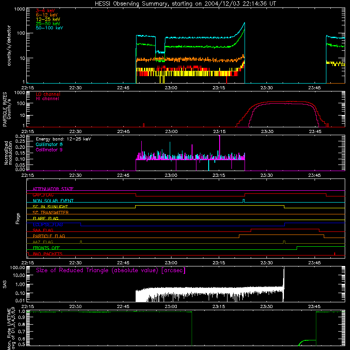
Task: Click the PARTICLE_FLAG label
Action: [49, 236]
